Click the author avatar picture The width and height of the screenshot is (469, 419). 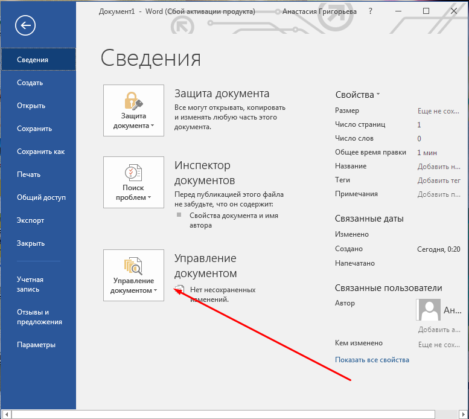pos(429,310)
